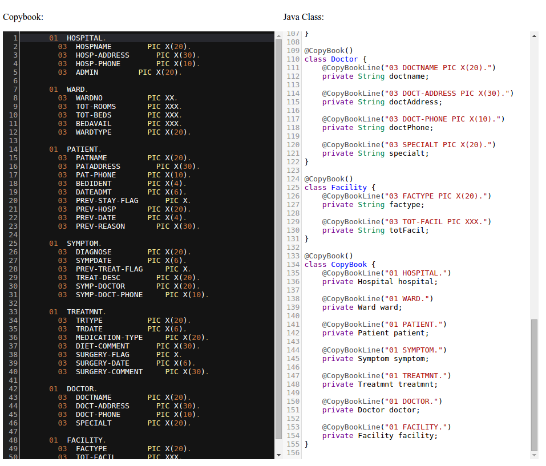This screenshot has height=466, width=546.
Task: Click the Java class scroll-down arrow
Action: 534,455
